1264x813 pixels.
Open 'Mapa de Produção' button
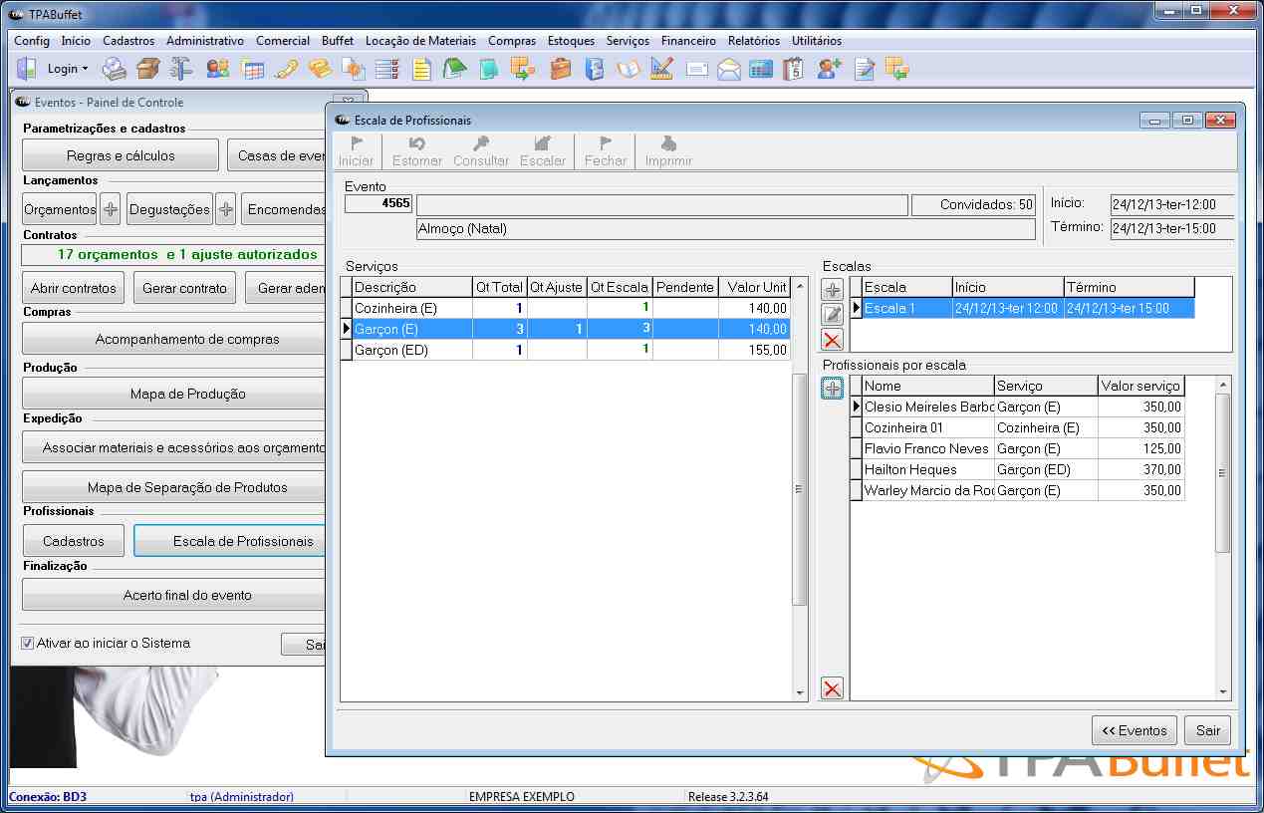click(x=187, y=394)
